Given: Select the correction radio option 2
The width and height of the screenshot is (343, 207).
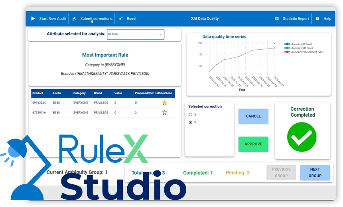Looking at the screenshot, I should click(190, 114).
